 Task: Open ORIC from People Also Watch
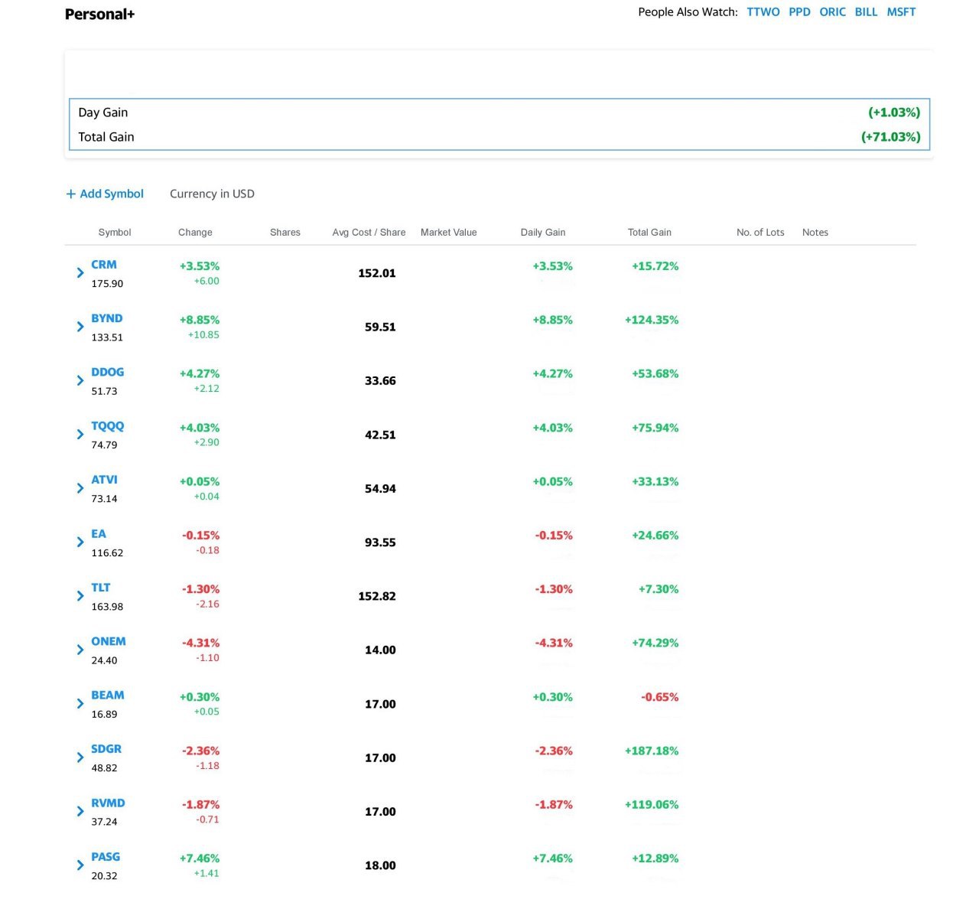click(x=832, y=12)
